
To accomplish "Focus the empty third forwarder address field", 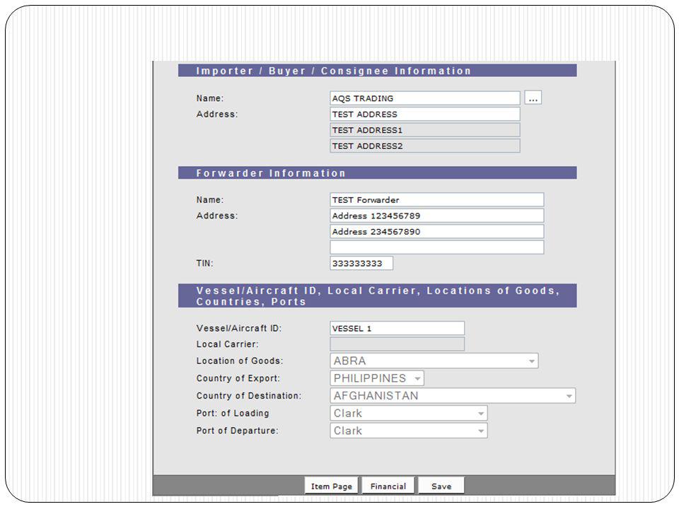I will [x=436, y=247].
